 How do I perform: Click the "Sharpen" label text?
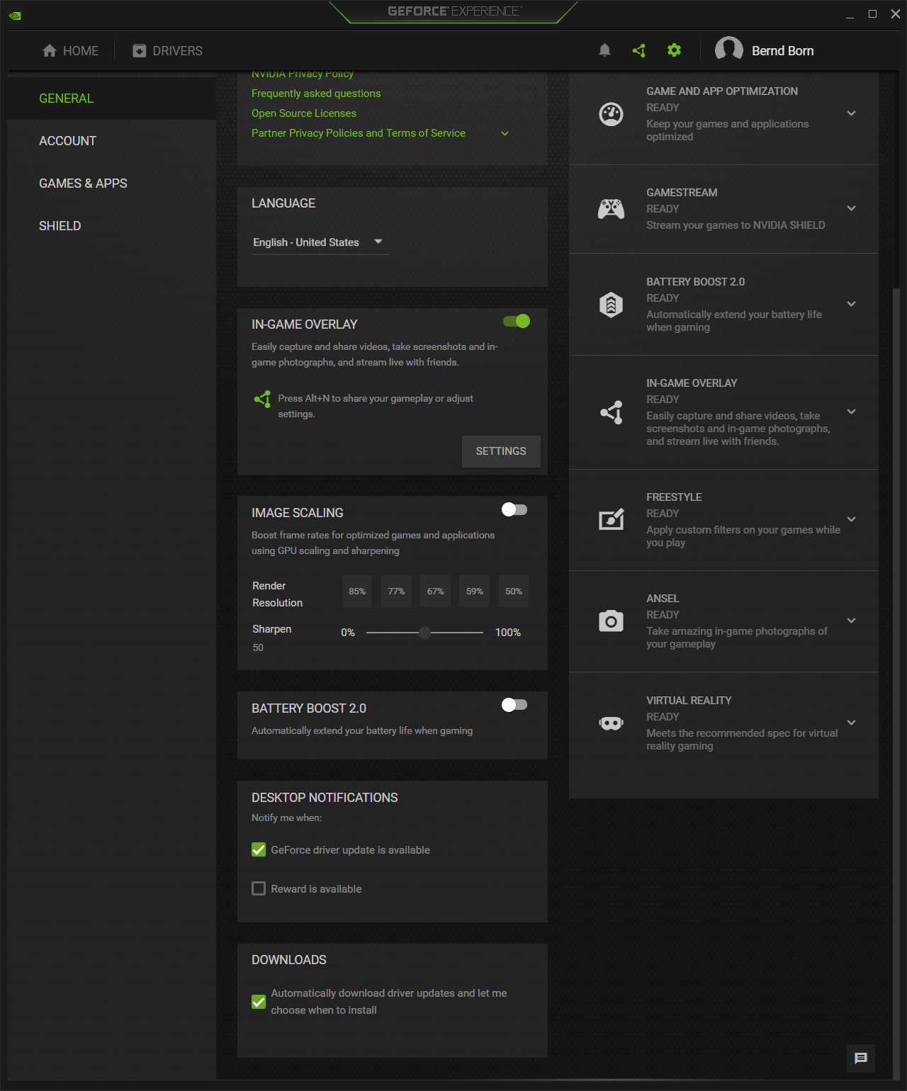coord(272,629)
